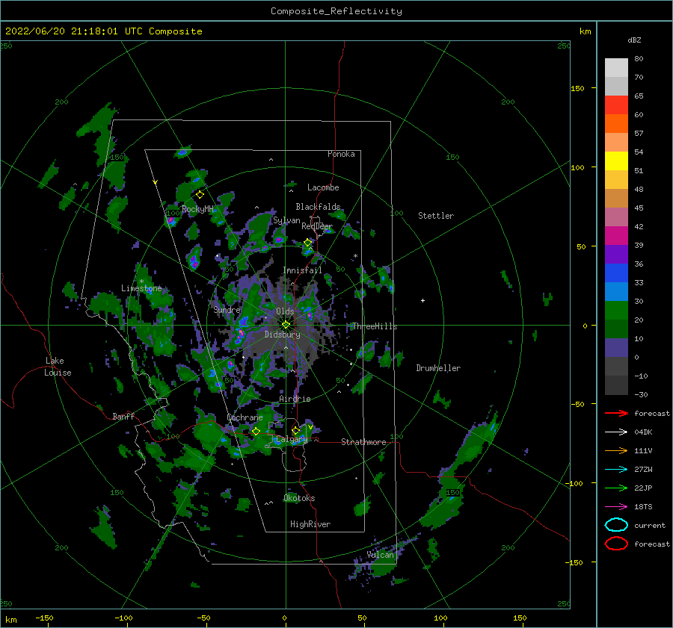Click the timestamp 2022/06/20 21:18:01 UTC Composite

coord(103,31)
